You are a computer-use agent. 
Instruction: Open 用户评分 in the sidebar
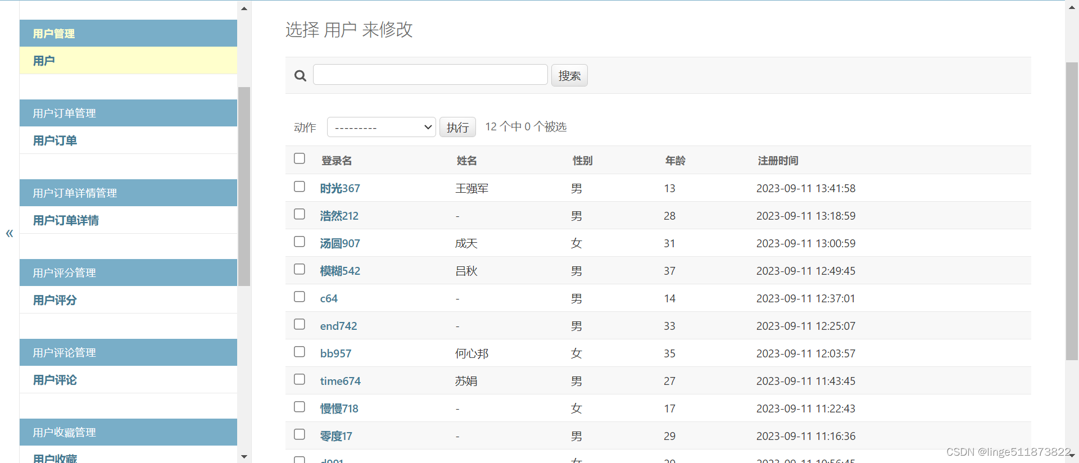[x=55, y=300]
